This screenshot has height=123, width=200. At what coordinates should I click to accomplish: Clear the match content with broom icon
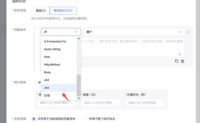pos(182,61)
